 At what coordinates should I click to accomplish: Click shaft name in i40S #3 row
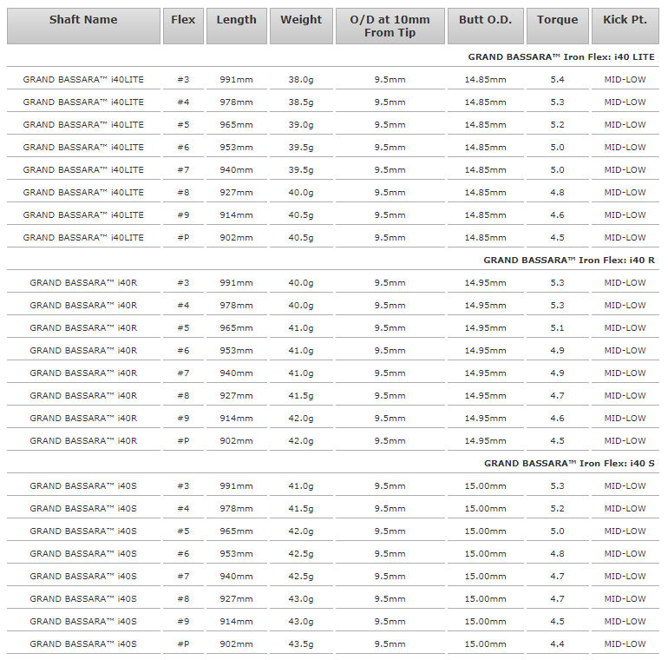click(83, 486)
